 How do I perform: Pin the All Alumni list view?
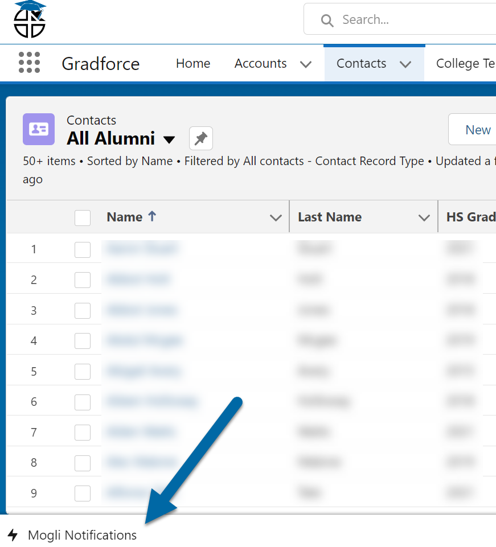200,138
